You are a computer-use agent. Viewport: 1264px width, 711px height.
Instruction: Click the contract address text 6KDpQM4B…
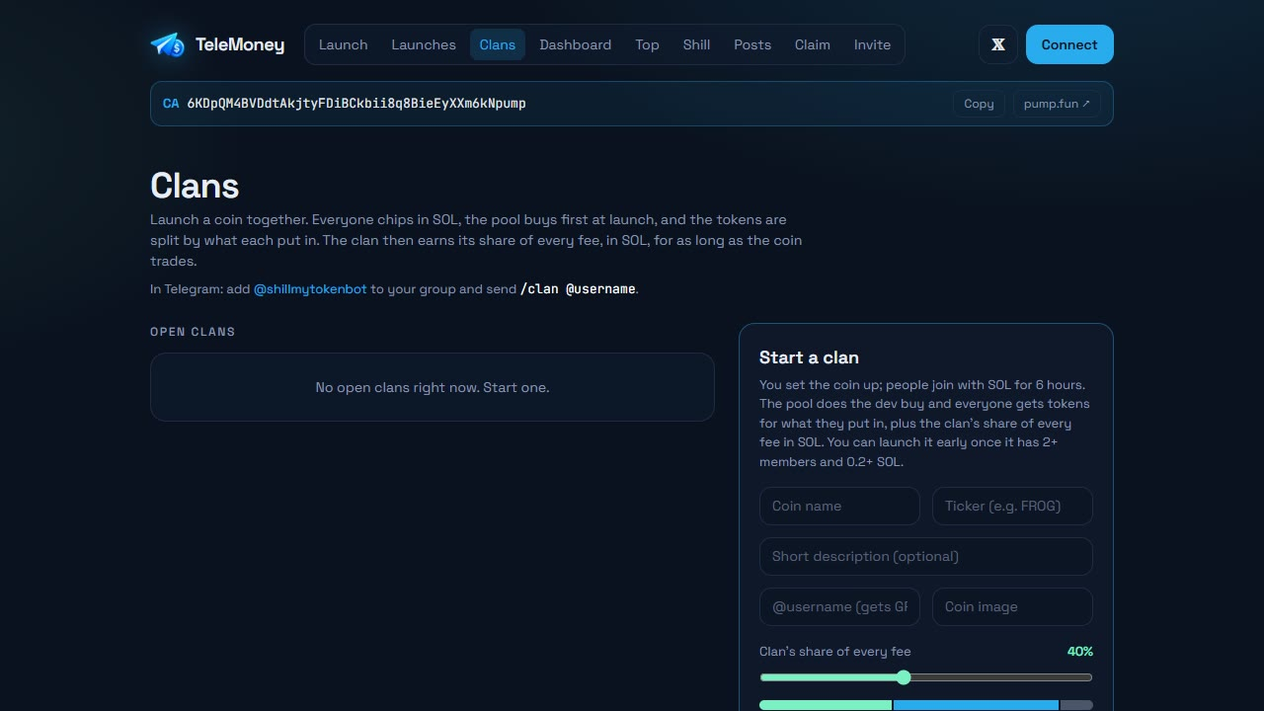[356, 104]
